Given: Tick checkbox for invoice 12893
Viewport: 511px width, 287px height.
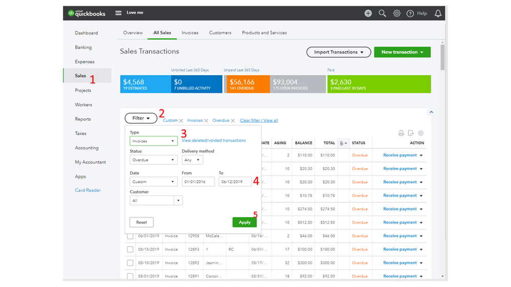Looking at the screenshot, I should [130, 249].
